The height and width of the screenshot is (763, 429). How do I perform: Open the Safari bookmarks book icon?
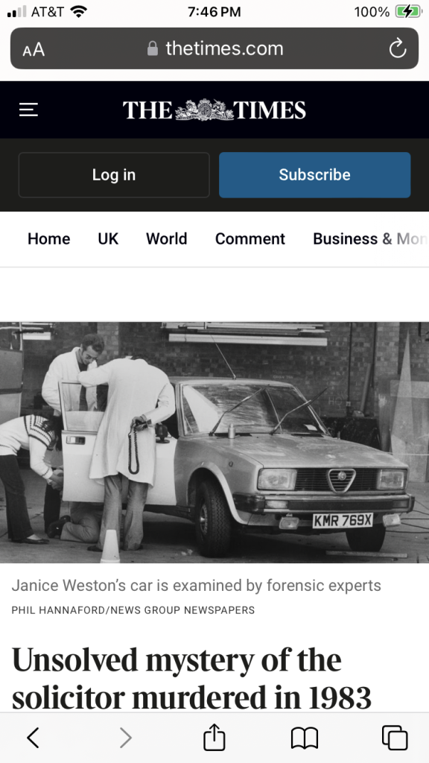click(305, 738)
